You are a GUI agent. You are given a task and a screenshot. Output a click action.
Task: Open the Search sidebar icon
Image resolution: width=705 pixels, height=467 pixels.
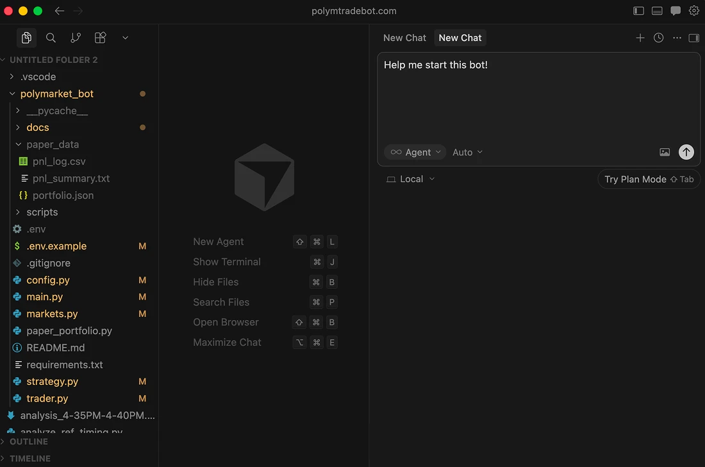tap(51, 38)
